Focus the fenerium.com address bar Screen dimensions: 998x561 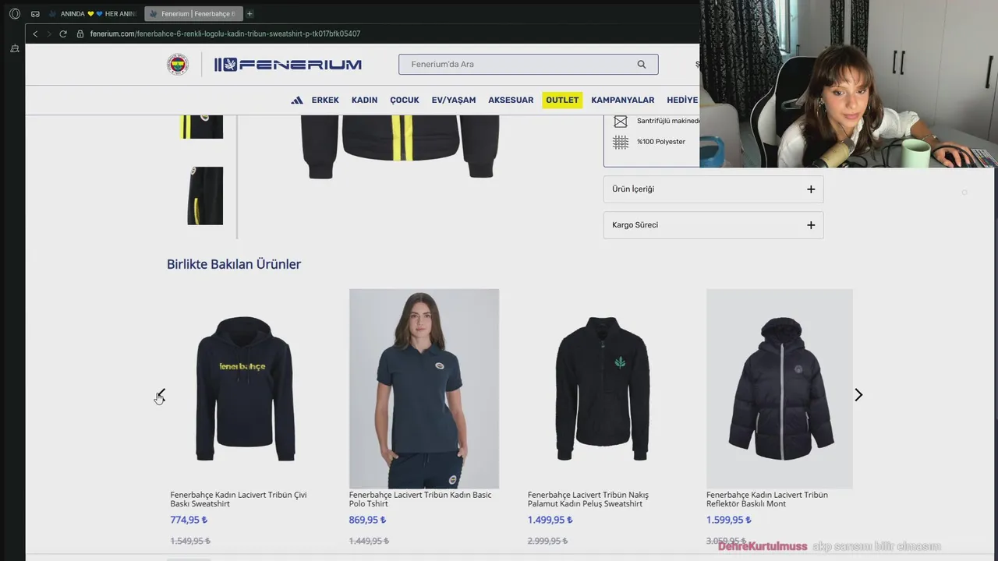point(225,34)
